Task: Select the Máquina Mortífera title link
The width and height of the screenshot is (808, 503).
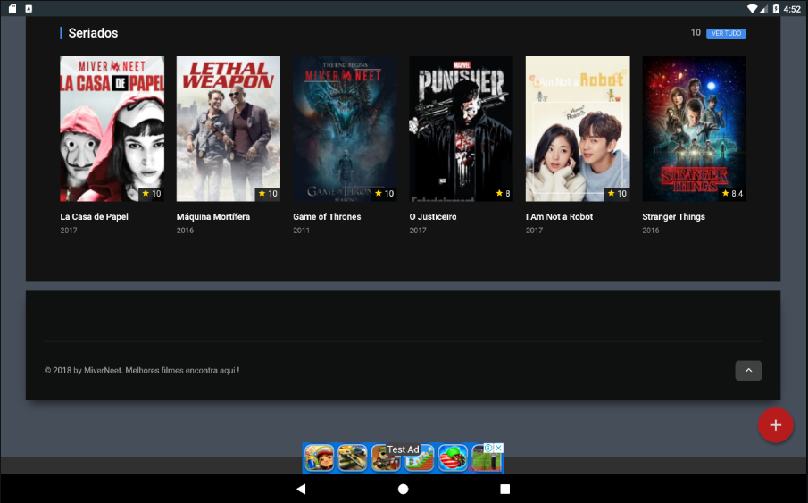Action: point(213,217)
